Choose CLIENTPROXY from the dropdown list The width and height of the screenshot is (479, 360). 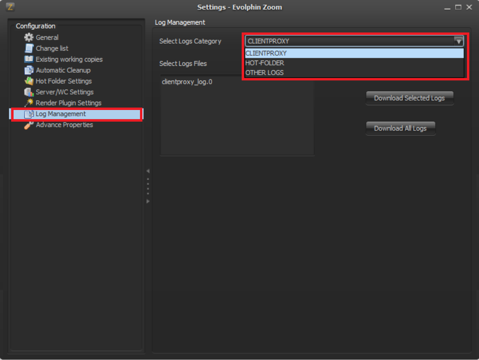[355, 53]
